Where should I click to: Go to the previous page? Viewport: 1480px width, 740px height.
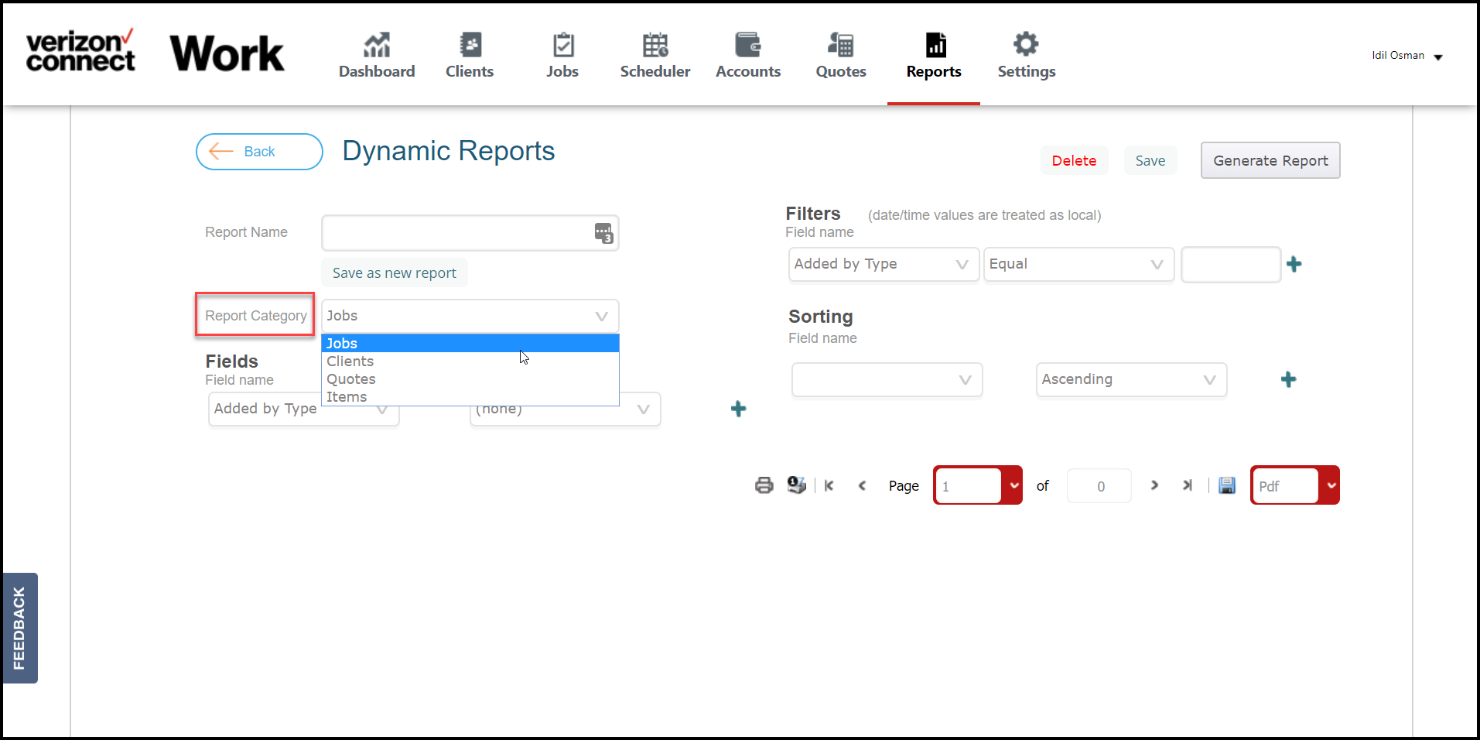[x=862, y=485]
